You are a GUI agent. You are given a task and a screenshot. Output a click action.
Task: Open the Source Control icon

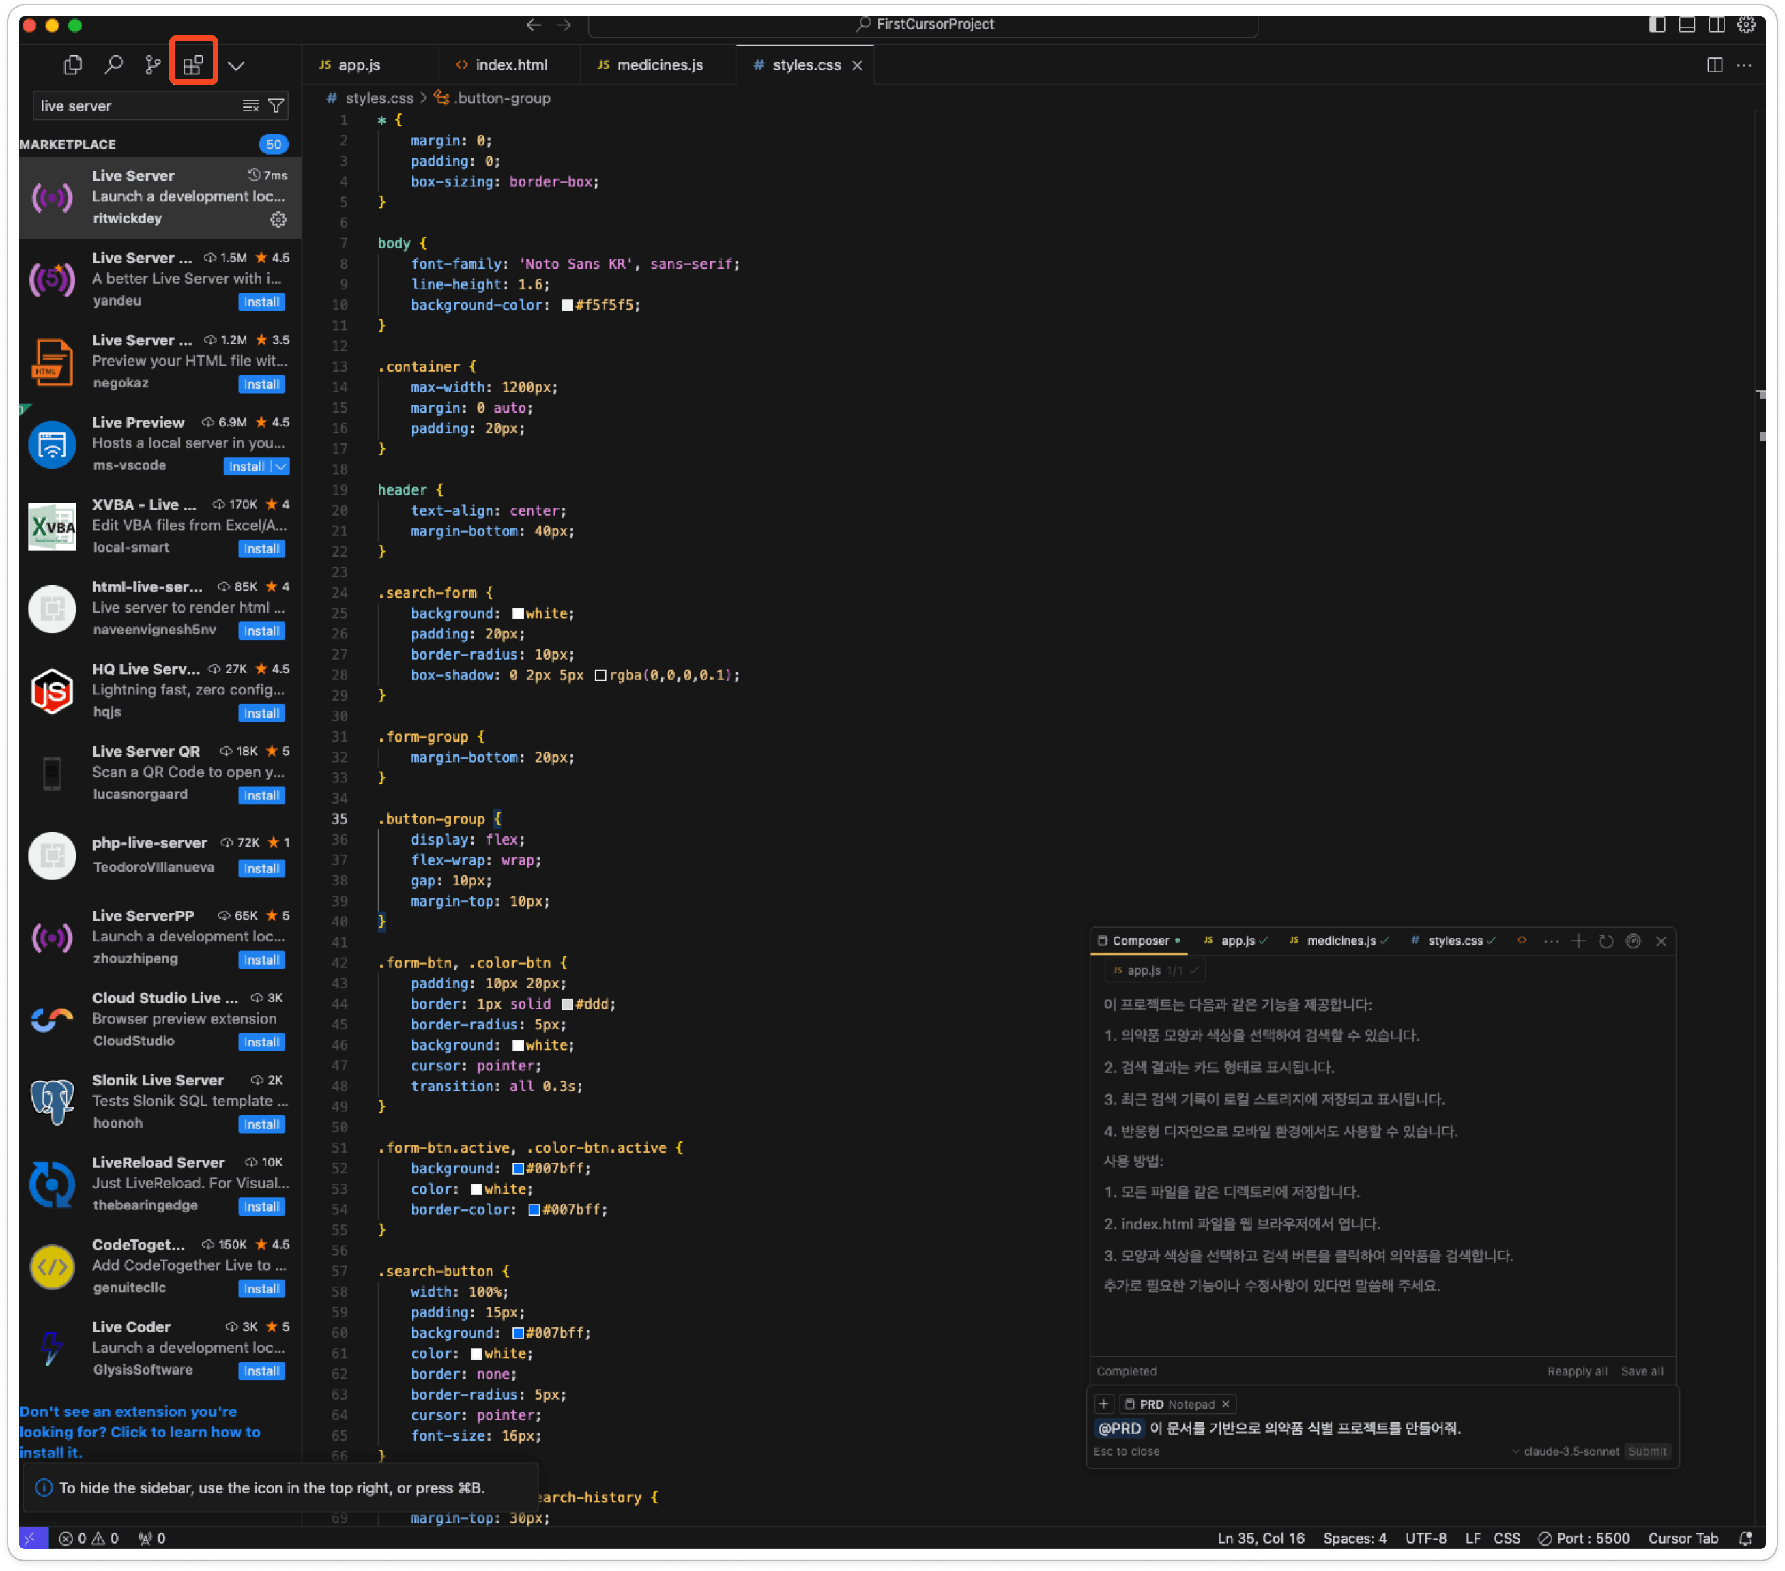point(153,65)
